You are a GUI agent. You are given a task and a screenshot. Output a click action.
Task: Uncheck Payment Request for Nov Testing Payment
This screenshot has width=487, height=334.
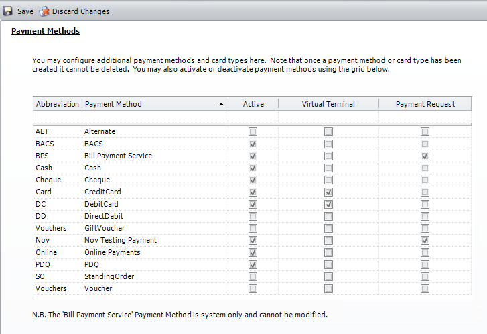[425, 241]
